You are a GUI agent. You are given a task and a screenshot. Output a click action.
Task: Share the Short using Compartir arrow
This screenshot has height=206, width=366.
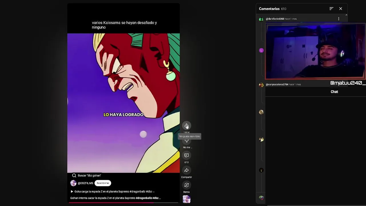[x=186, y=170]
